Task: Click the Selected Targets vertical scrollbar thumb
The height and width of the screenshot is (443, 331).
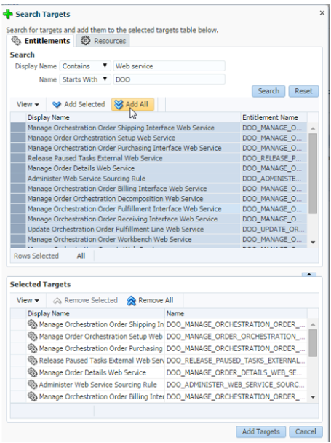Action: (x=313, y=342)
